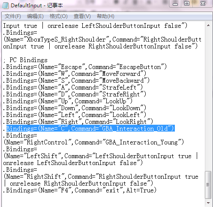Place cursor in the GBA_Interaction_Young text
This screenshot has height=207, width=213.
pos(141,142)
